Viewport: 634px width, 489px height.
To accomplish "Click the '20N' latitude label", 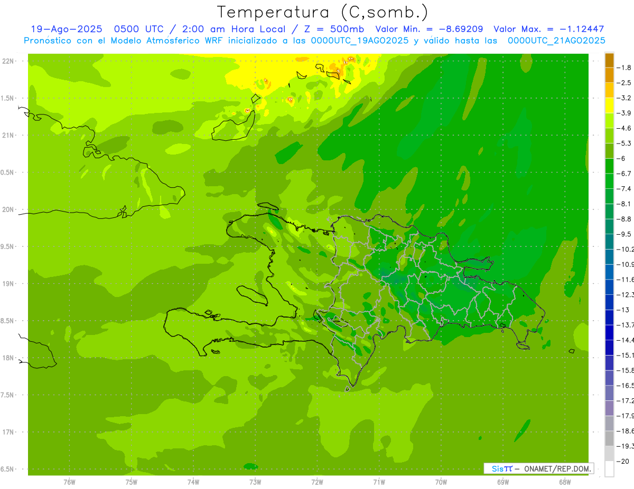I will click(x=7, y=209).
